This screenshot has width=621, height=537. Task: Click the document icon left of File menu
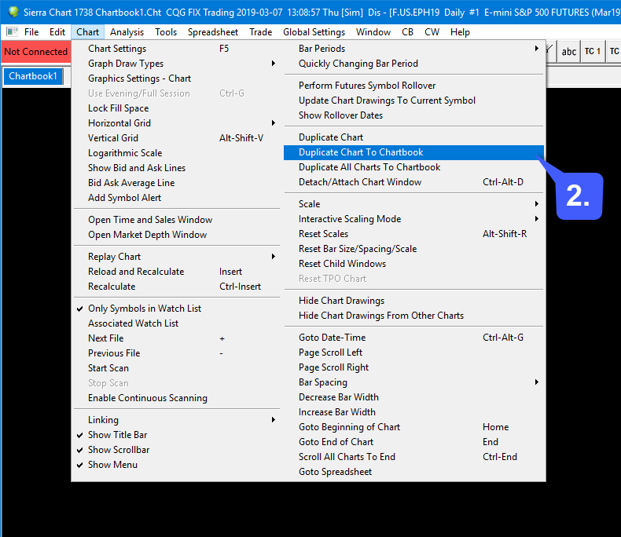[x=13, y=31]
